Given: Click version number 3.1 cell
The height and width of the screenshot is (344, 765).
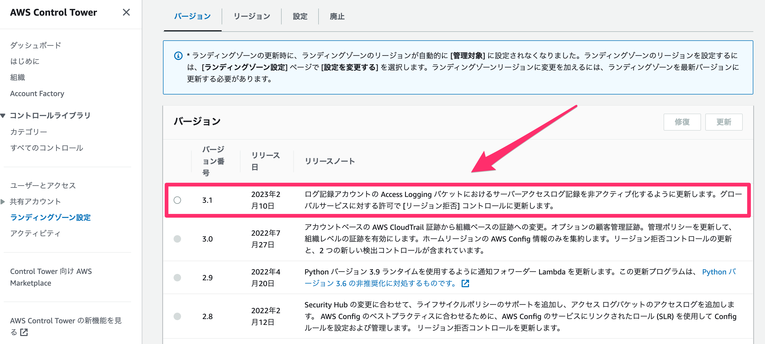Looking at the screenshot, I should click(x=207, y=200).
